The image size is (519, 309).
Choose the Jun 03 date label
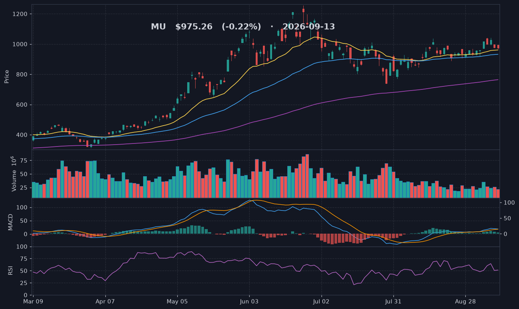pos(250,302)
